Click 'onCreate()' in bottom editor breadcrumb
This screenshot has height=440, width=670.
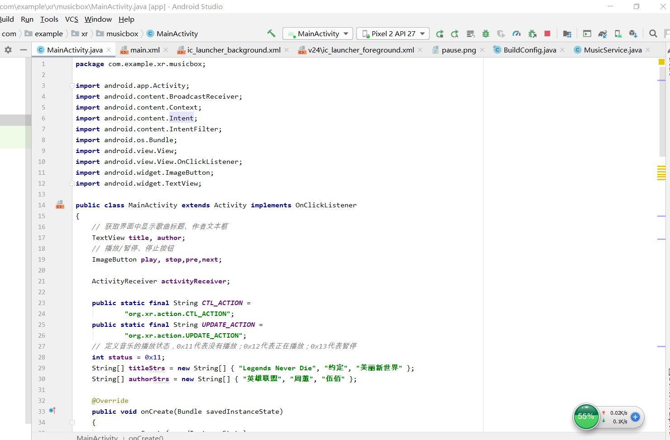pyautogui.click(x=146, y=437)
